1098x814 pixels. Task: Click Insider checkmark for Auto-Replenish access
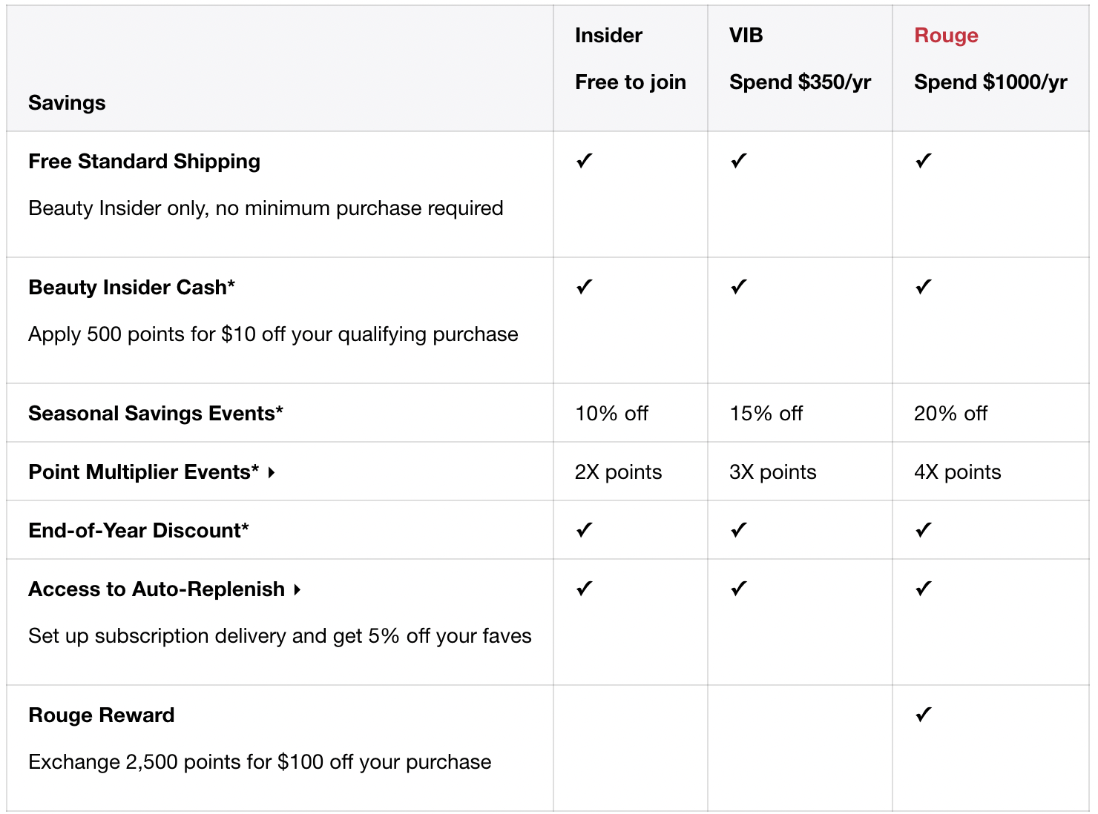pyautogui.click(x=585, y=589)
